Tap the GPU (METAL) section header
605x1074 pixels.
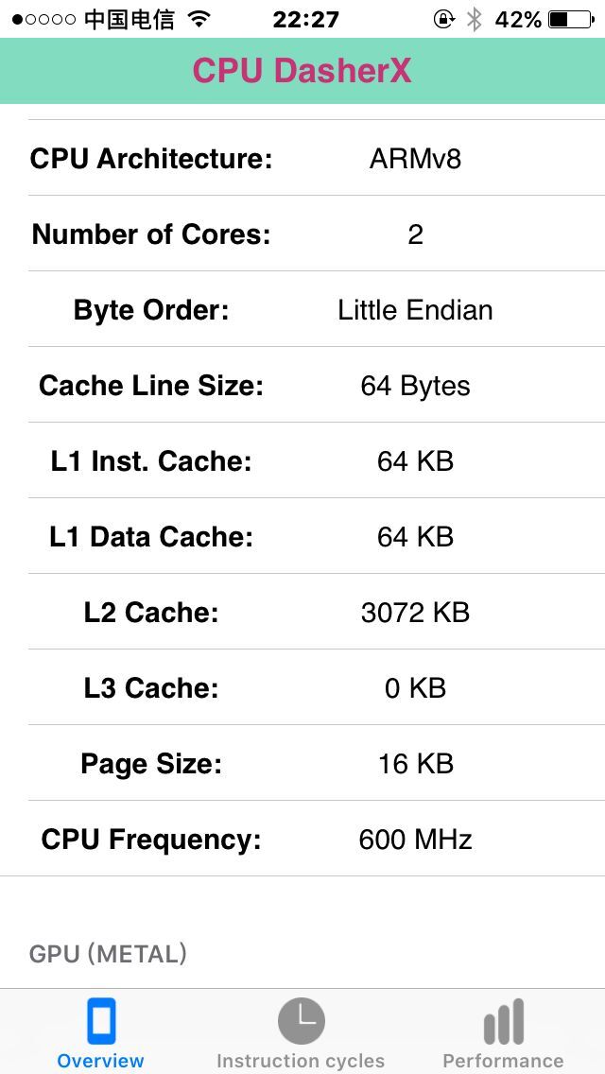coord(108,954)
